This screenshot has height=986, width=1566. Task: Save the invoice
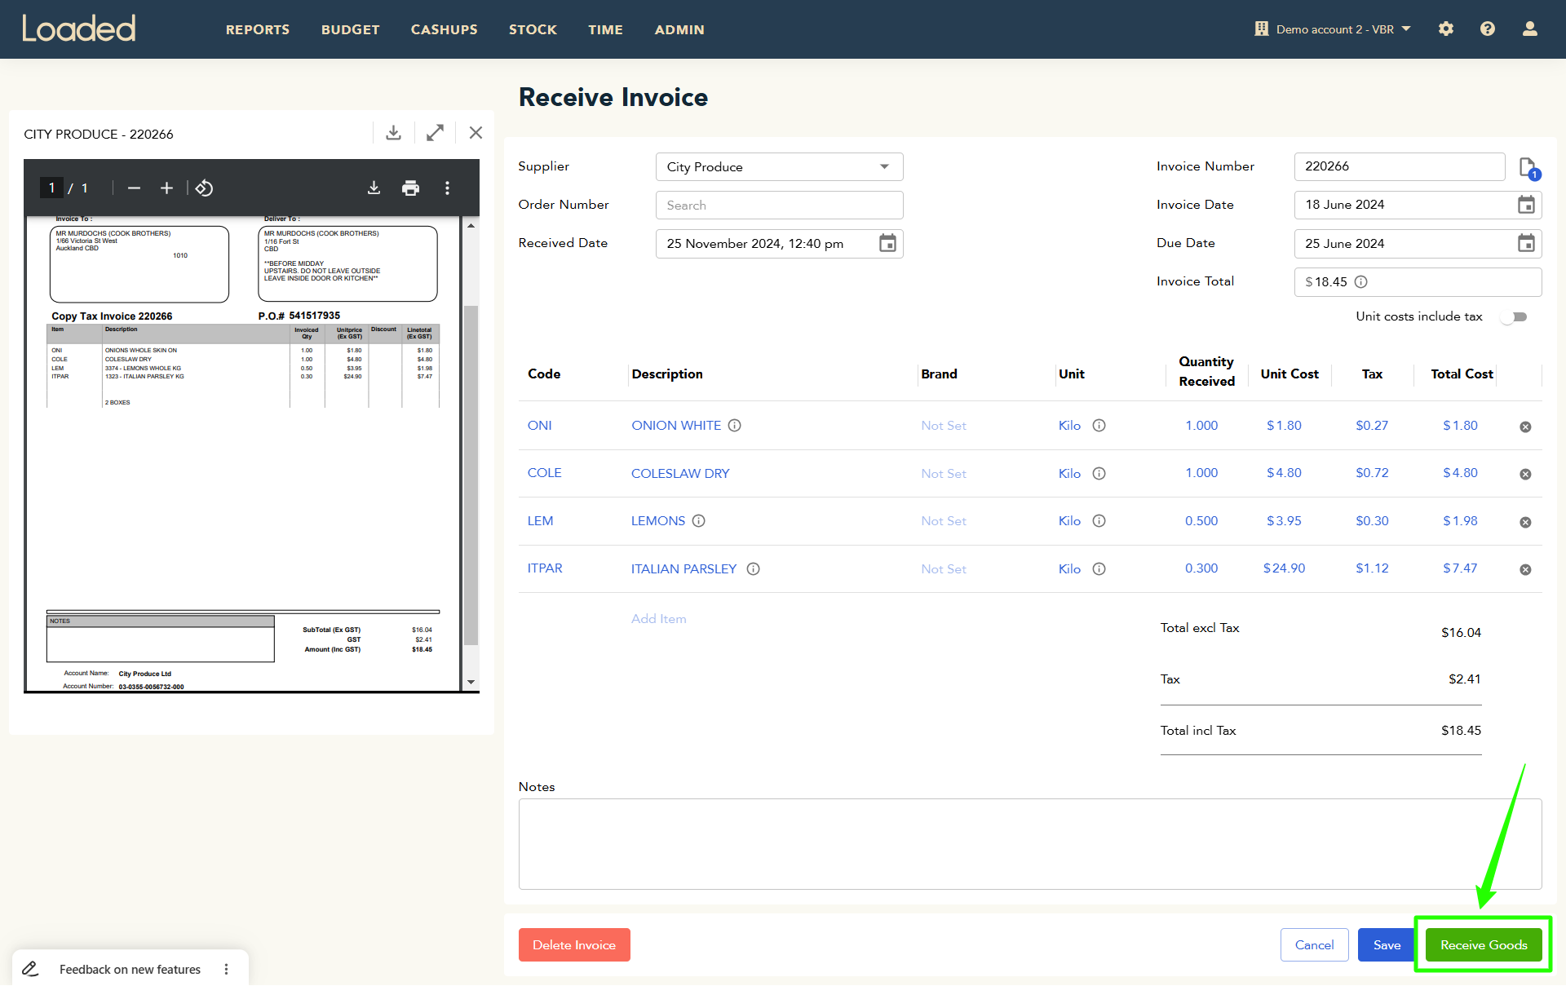[1387, 944]
